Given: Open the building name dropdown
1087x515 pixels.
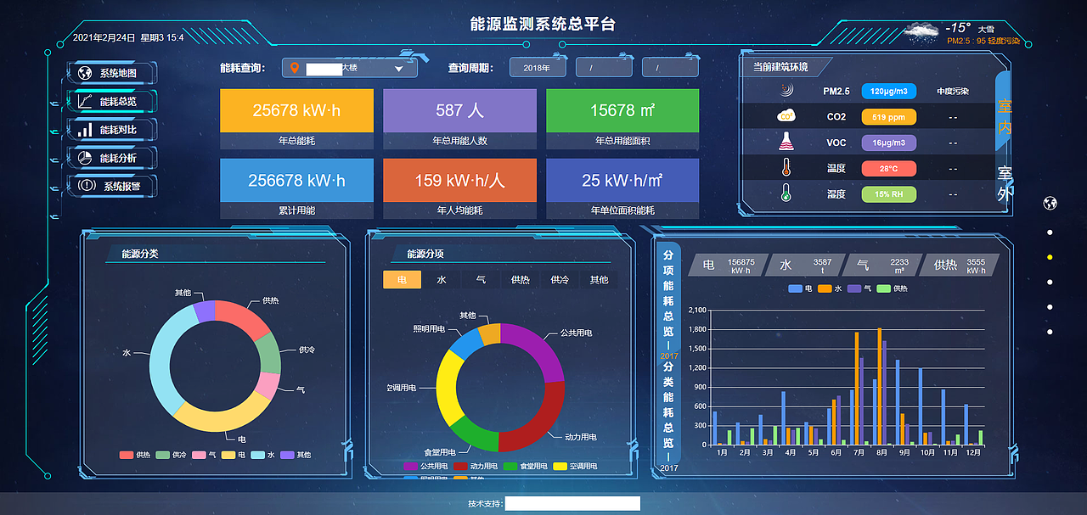Looking at the screenshot, I should 350,68.
